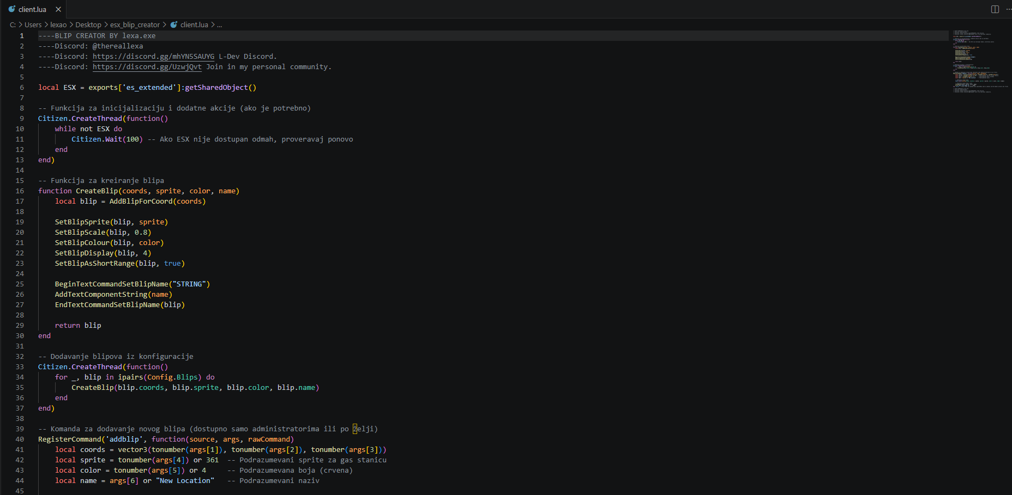
Task: Open the esx_blip_creator breadcrumb folder
Action: click(x=135, y=25)
